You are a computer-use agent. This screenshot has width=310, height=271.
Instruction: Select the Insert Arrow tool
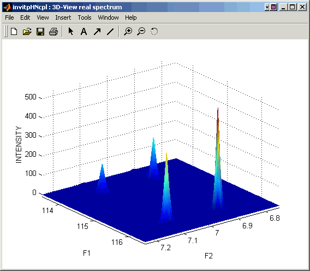tap(97, 32)
